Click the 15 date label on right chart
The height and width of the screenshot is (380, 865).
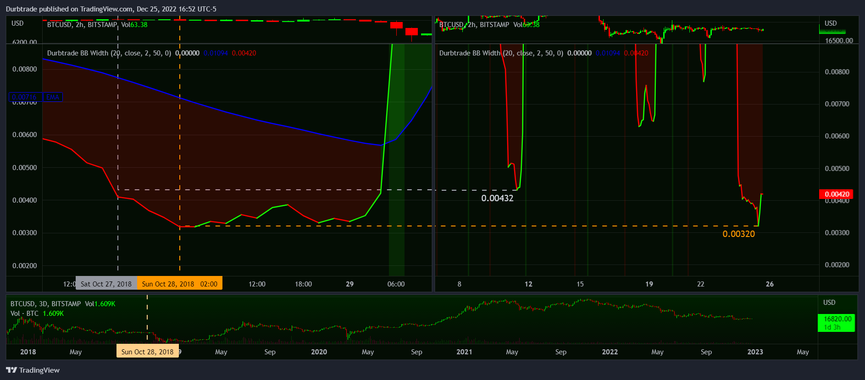[x=580, y=284]
